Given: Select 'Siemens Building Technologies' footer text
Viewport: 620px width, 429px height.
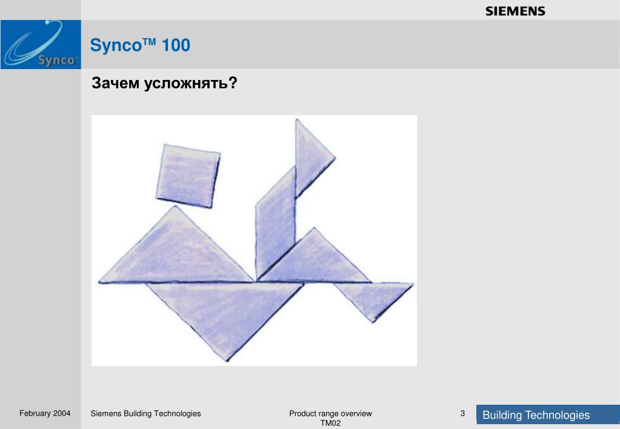Looking at the screenshot, I should tap(145, 414).
